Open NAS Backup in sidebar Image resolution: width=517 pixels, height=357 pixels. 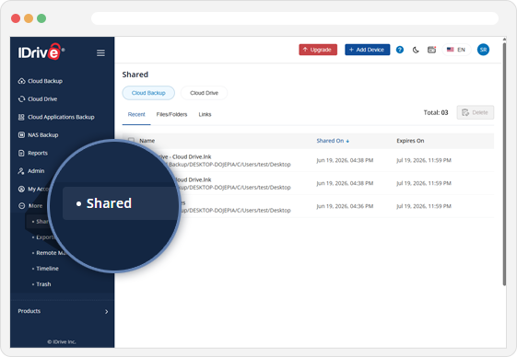click(x=43, y=135)
